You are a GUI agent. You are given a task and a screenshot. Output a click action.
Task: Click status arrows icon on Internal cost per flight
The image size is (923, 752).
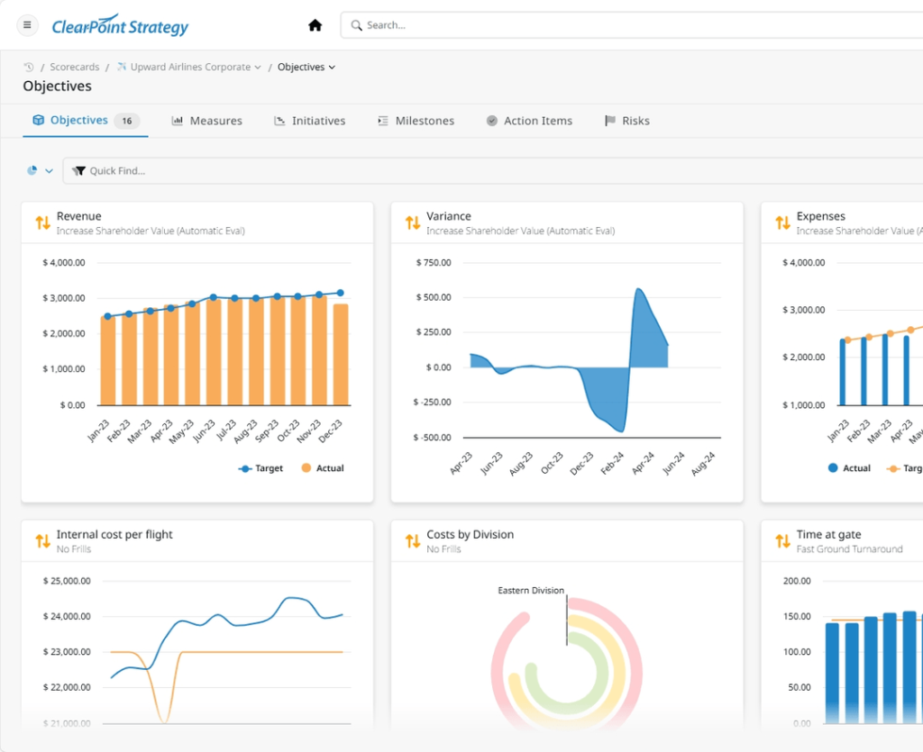coord(42,541)
